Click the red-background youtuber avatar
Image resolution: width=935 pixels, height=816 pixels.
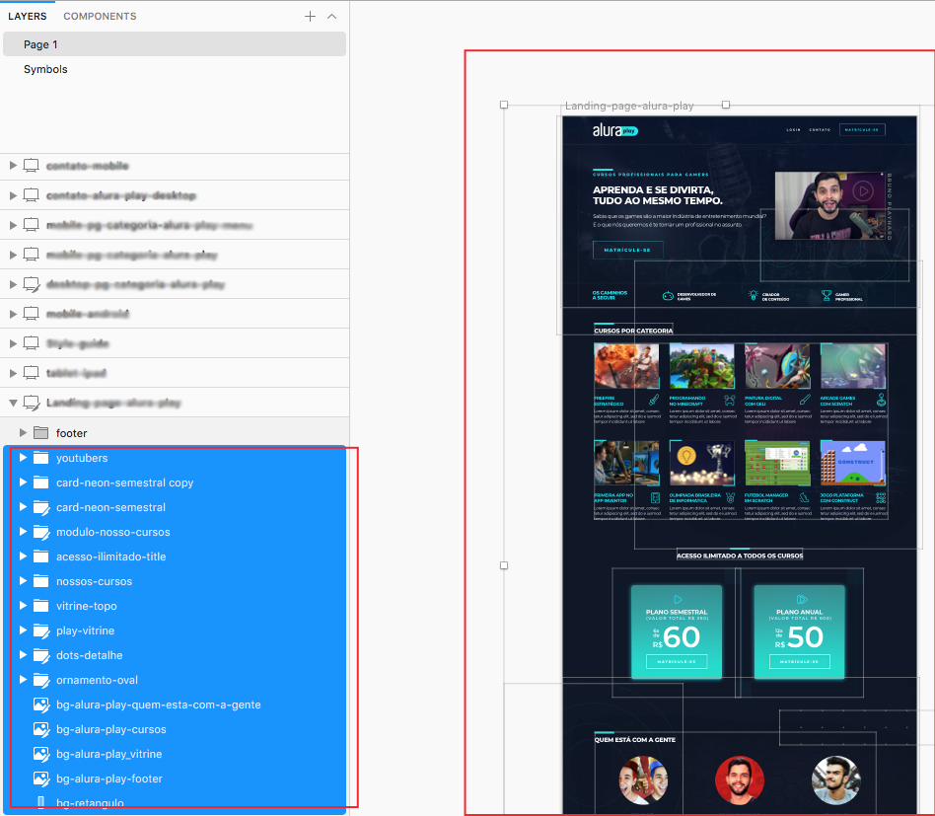[x=739, y=780]
